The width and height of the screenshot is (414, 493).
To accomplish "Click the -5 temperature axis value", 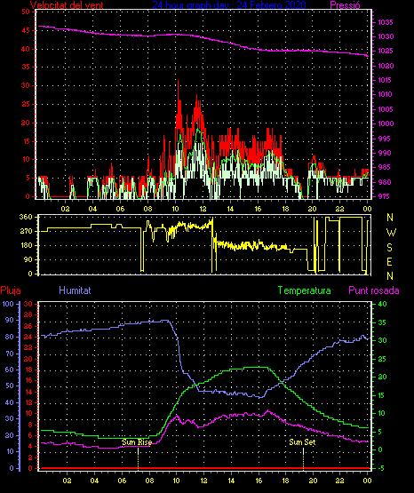I will (x=382, y=468).
